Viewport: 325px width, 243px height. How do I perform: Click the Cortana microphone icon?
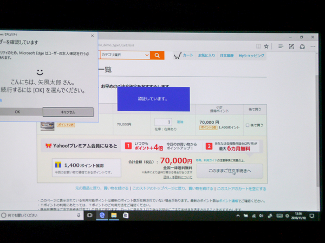[79, 215]
